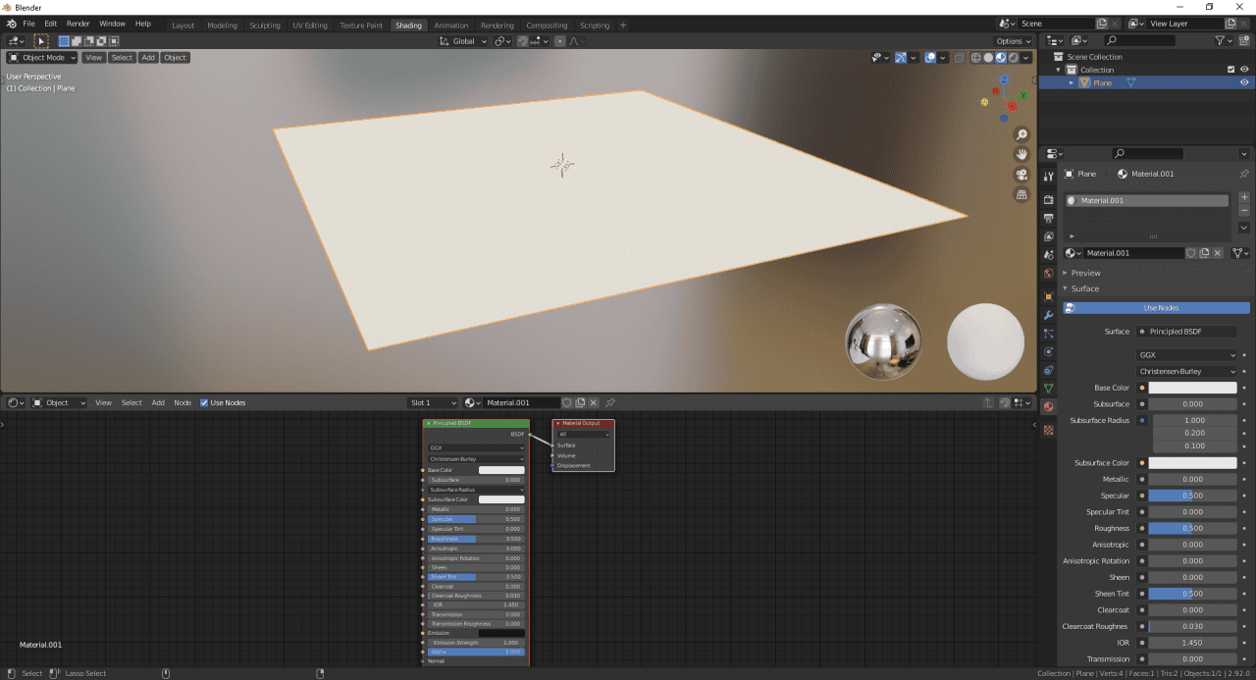
Task: Toggle the viewport overlays button
Action: click(928, 57)
